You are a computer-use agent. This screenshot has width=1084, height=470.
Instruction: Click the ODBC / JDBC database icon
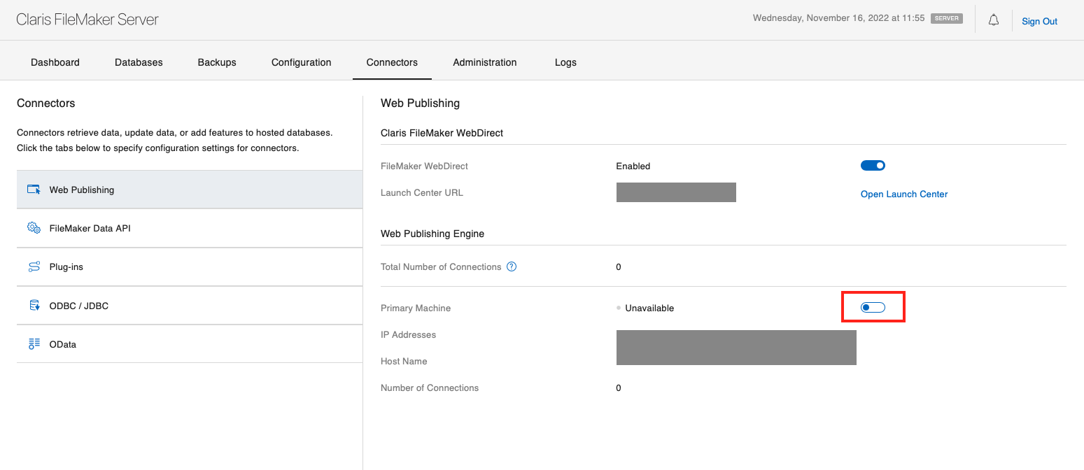(34, 306)
